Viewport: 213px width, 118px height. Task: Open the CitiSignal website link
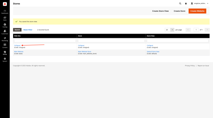pyautogui.click(x=17, y=46)
